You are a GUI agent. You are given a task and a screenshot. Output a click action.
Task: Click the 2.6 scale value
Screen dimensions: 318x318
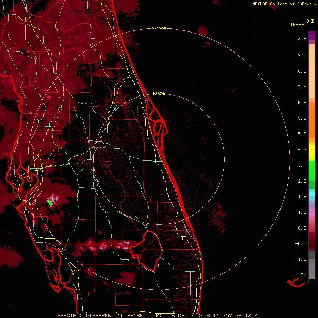pyautogui.click(x=302, y=181)
